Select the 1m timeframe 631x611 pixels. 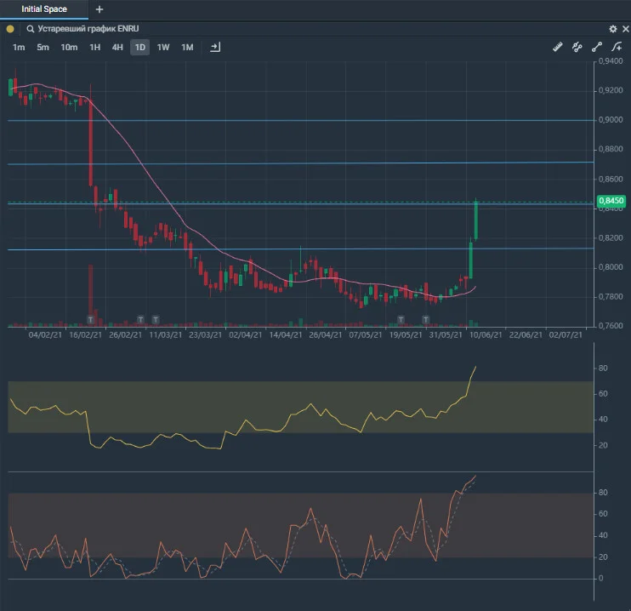19,47
